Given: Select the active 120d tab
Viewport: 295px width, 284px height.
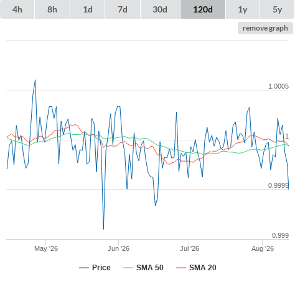Looking at the screenshot, I should click(x=203, y=9).
